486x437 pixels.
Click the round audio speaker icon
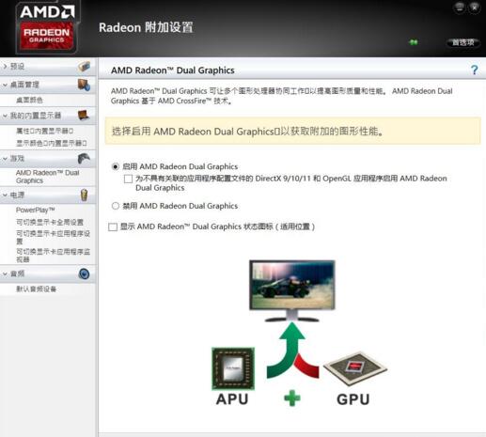pos(84,273)
